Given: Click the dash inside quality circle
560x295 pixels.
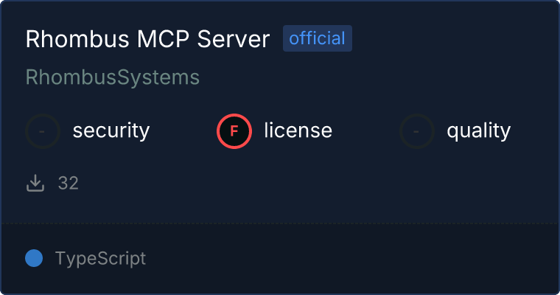Looking at the screenshot, I should tap(416, 131).
